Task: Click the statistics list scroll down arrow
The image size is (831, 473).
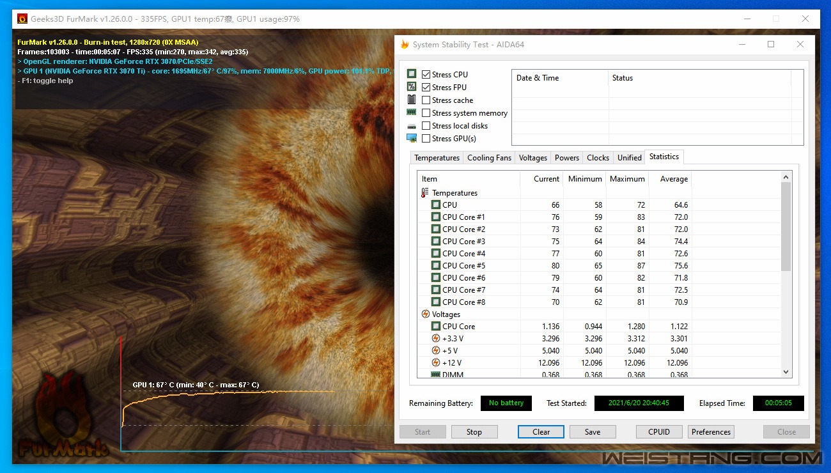Action: [786, 371]
